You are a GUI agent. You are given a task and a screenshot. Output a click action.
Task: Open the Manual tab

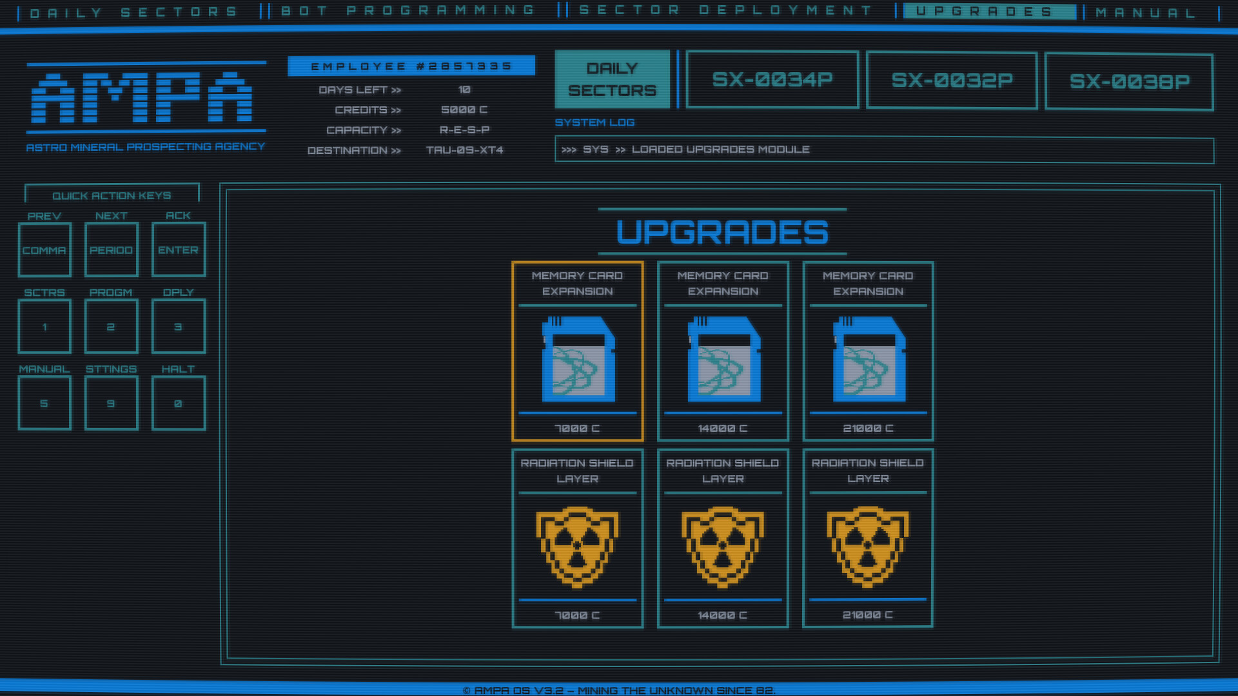tap(1146, 10)
